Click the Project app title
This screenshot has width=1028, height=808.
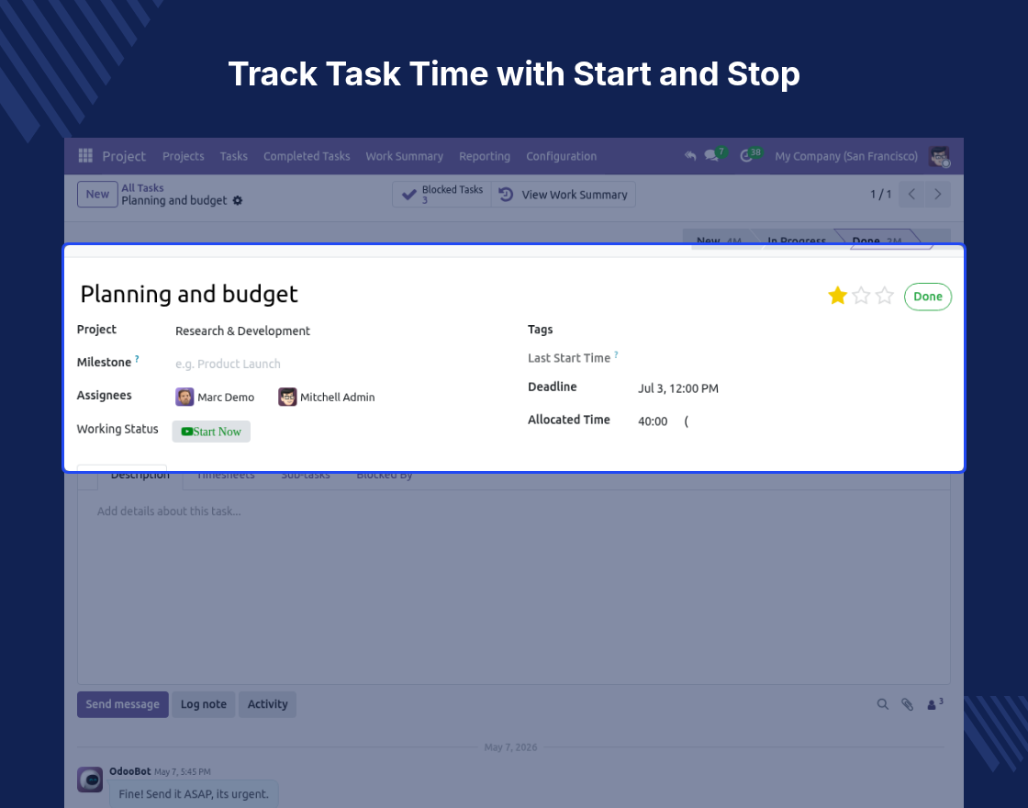(x=124, y=156)
